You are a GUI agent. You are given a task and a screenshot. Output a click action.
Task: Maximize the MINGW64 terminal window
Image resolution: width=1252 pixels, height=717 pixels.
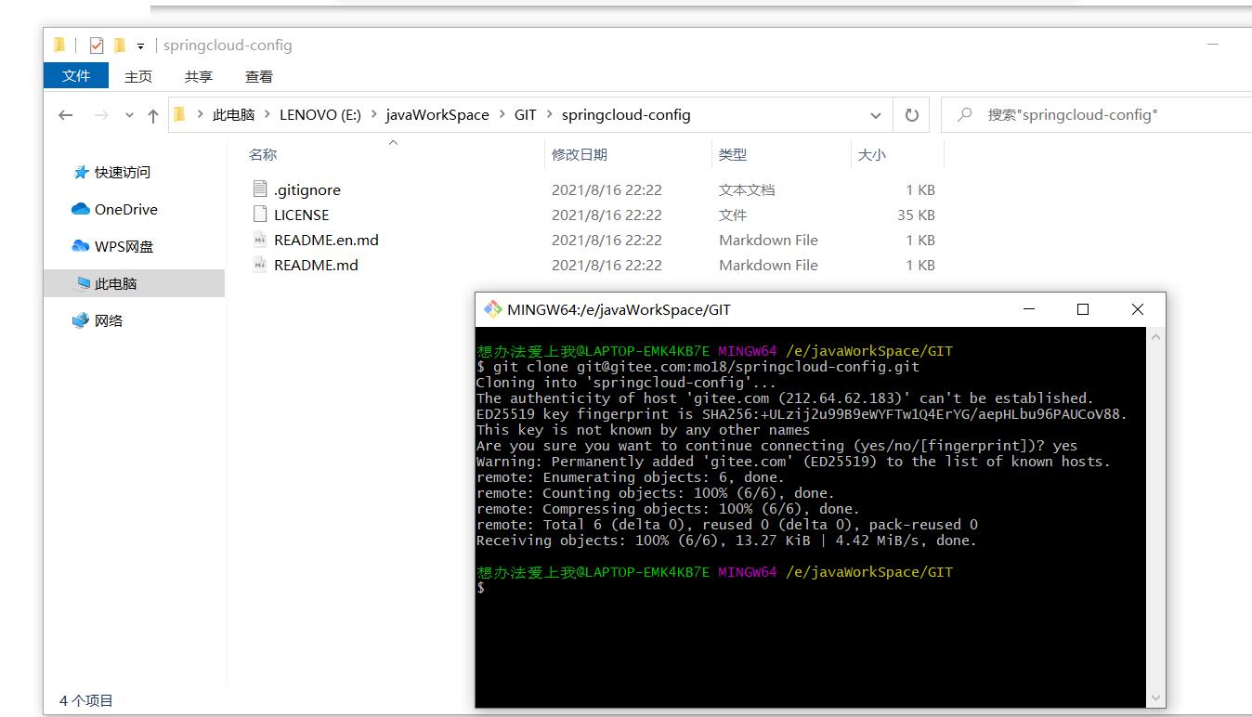point(1082,309)
